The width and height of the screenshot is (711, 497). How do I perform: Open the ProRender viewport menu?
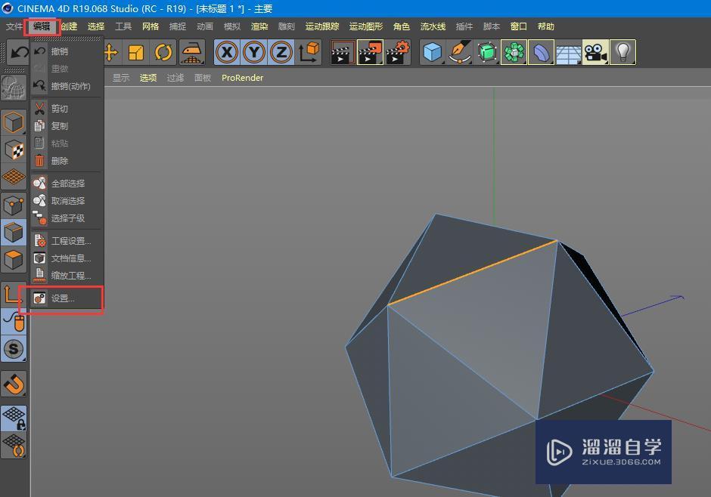tap(242, 77)
